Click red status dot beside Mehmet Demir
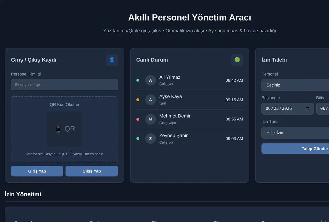 click(x=138, y=119)
